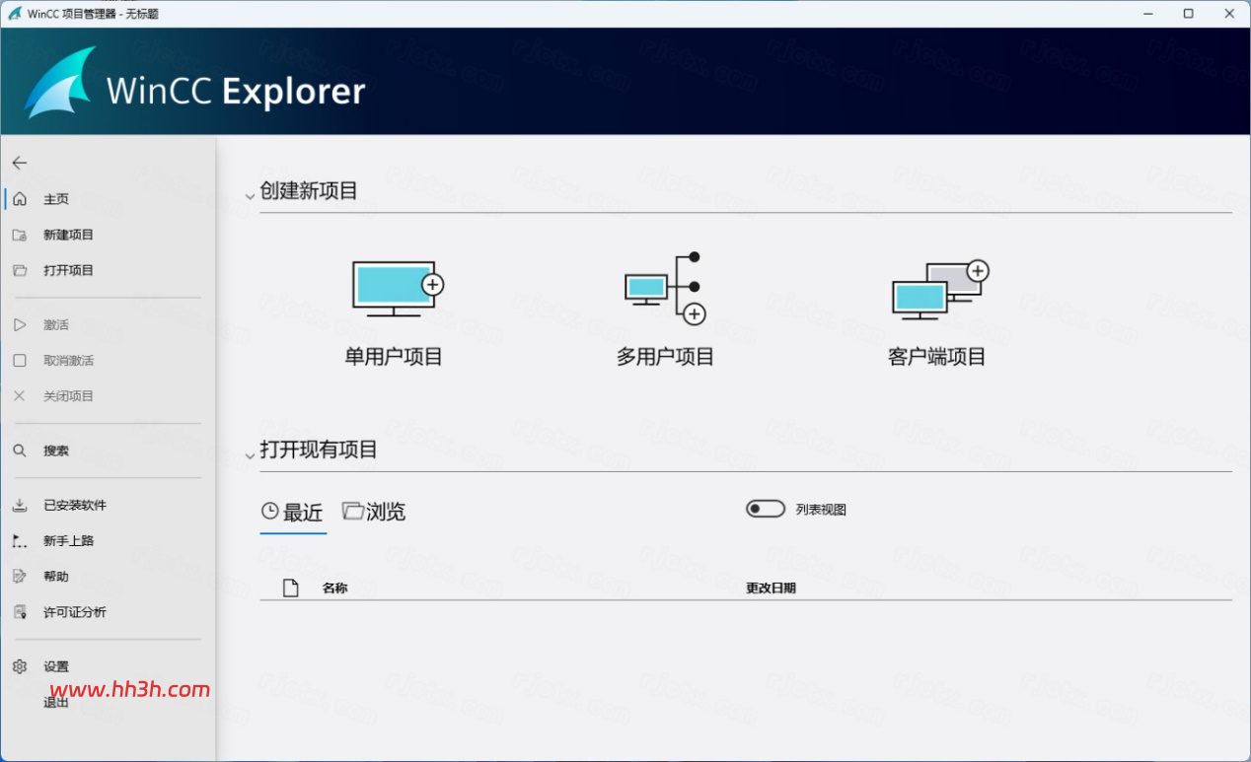Maximize the WinCC window

[1188, 14]
